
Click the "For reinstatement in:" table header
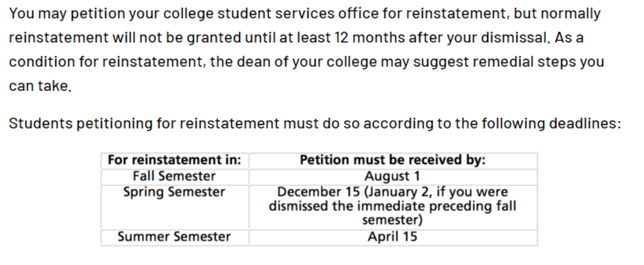click(x=174, y=160)
